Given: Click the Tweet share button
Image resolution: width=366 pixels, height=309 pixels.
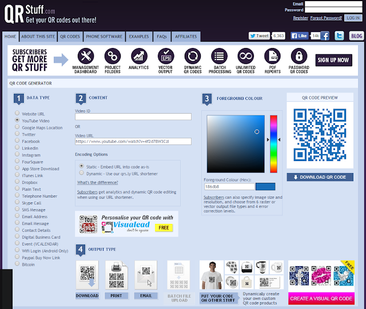Looking at the screenshot, I should tap(259, 36).
